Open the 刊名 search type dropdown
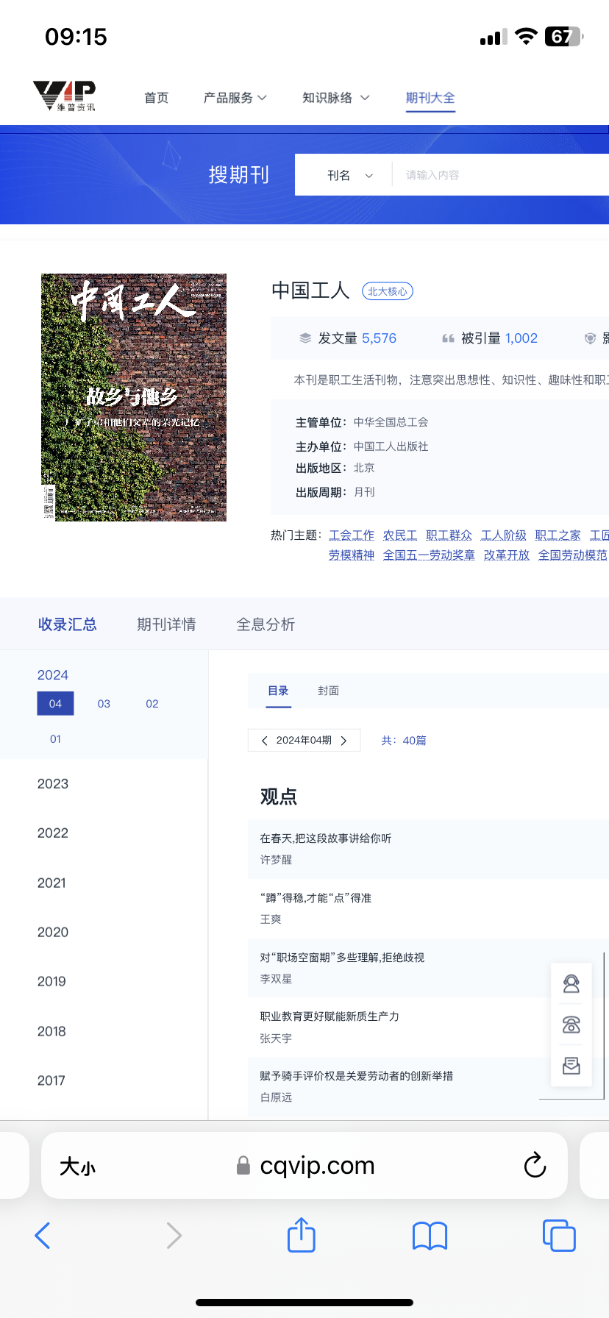This screenshot has height=1318, width=609. click(x=349, y=175)
